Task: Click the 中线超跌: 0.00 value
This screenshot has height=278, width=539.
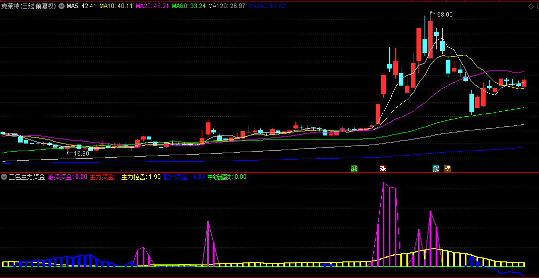Action: pos(227,177)
